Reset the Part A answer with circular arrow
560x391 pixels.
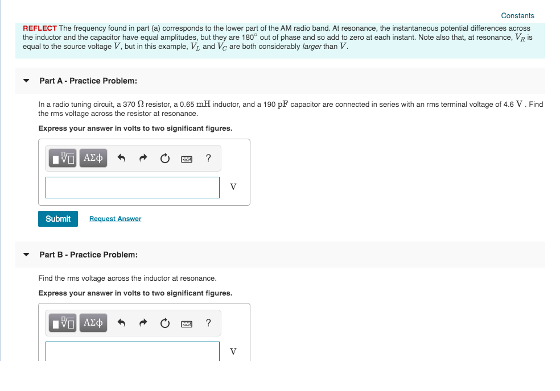point(164,159)
